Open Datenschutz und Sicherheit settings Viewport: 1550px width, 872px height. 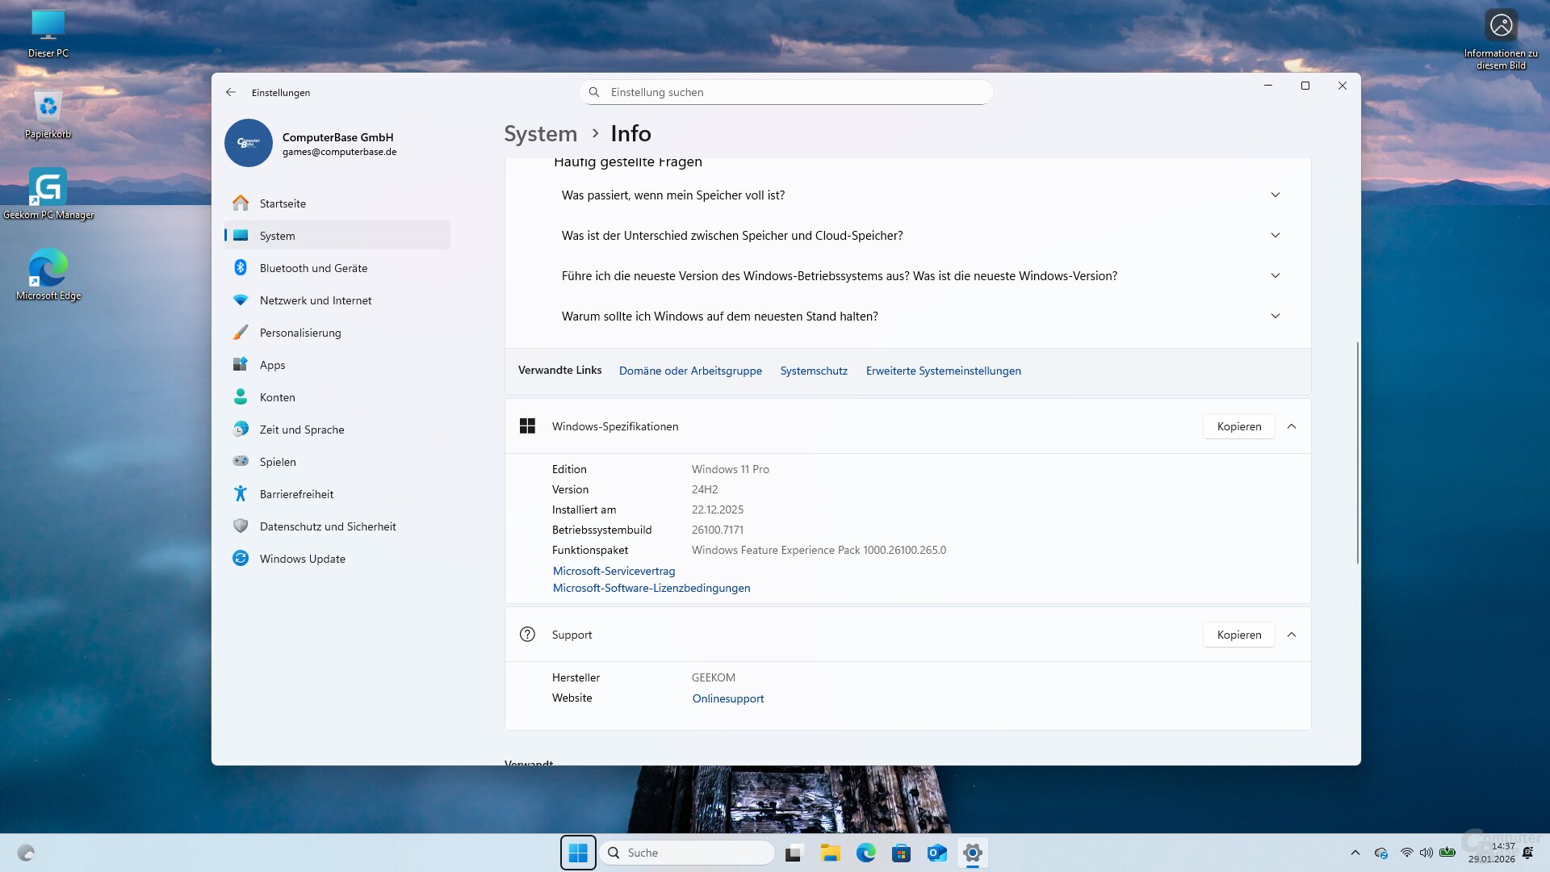coord(327,526)
